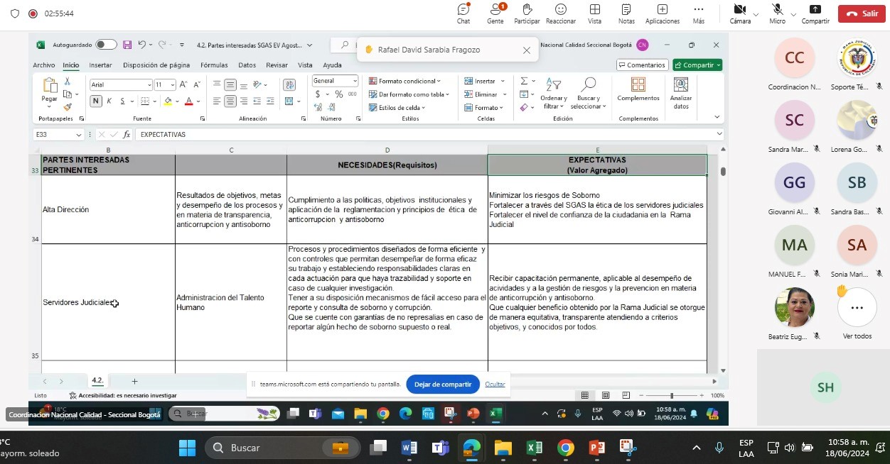890x464 pixels.
Task: Click the Analizar datos button
Action: [x=681, y=94]
